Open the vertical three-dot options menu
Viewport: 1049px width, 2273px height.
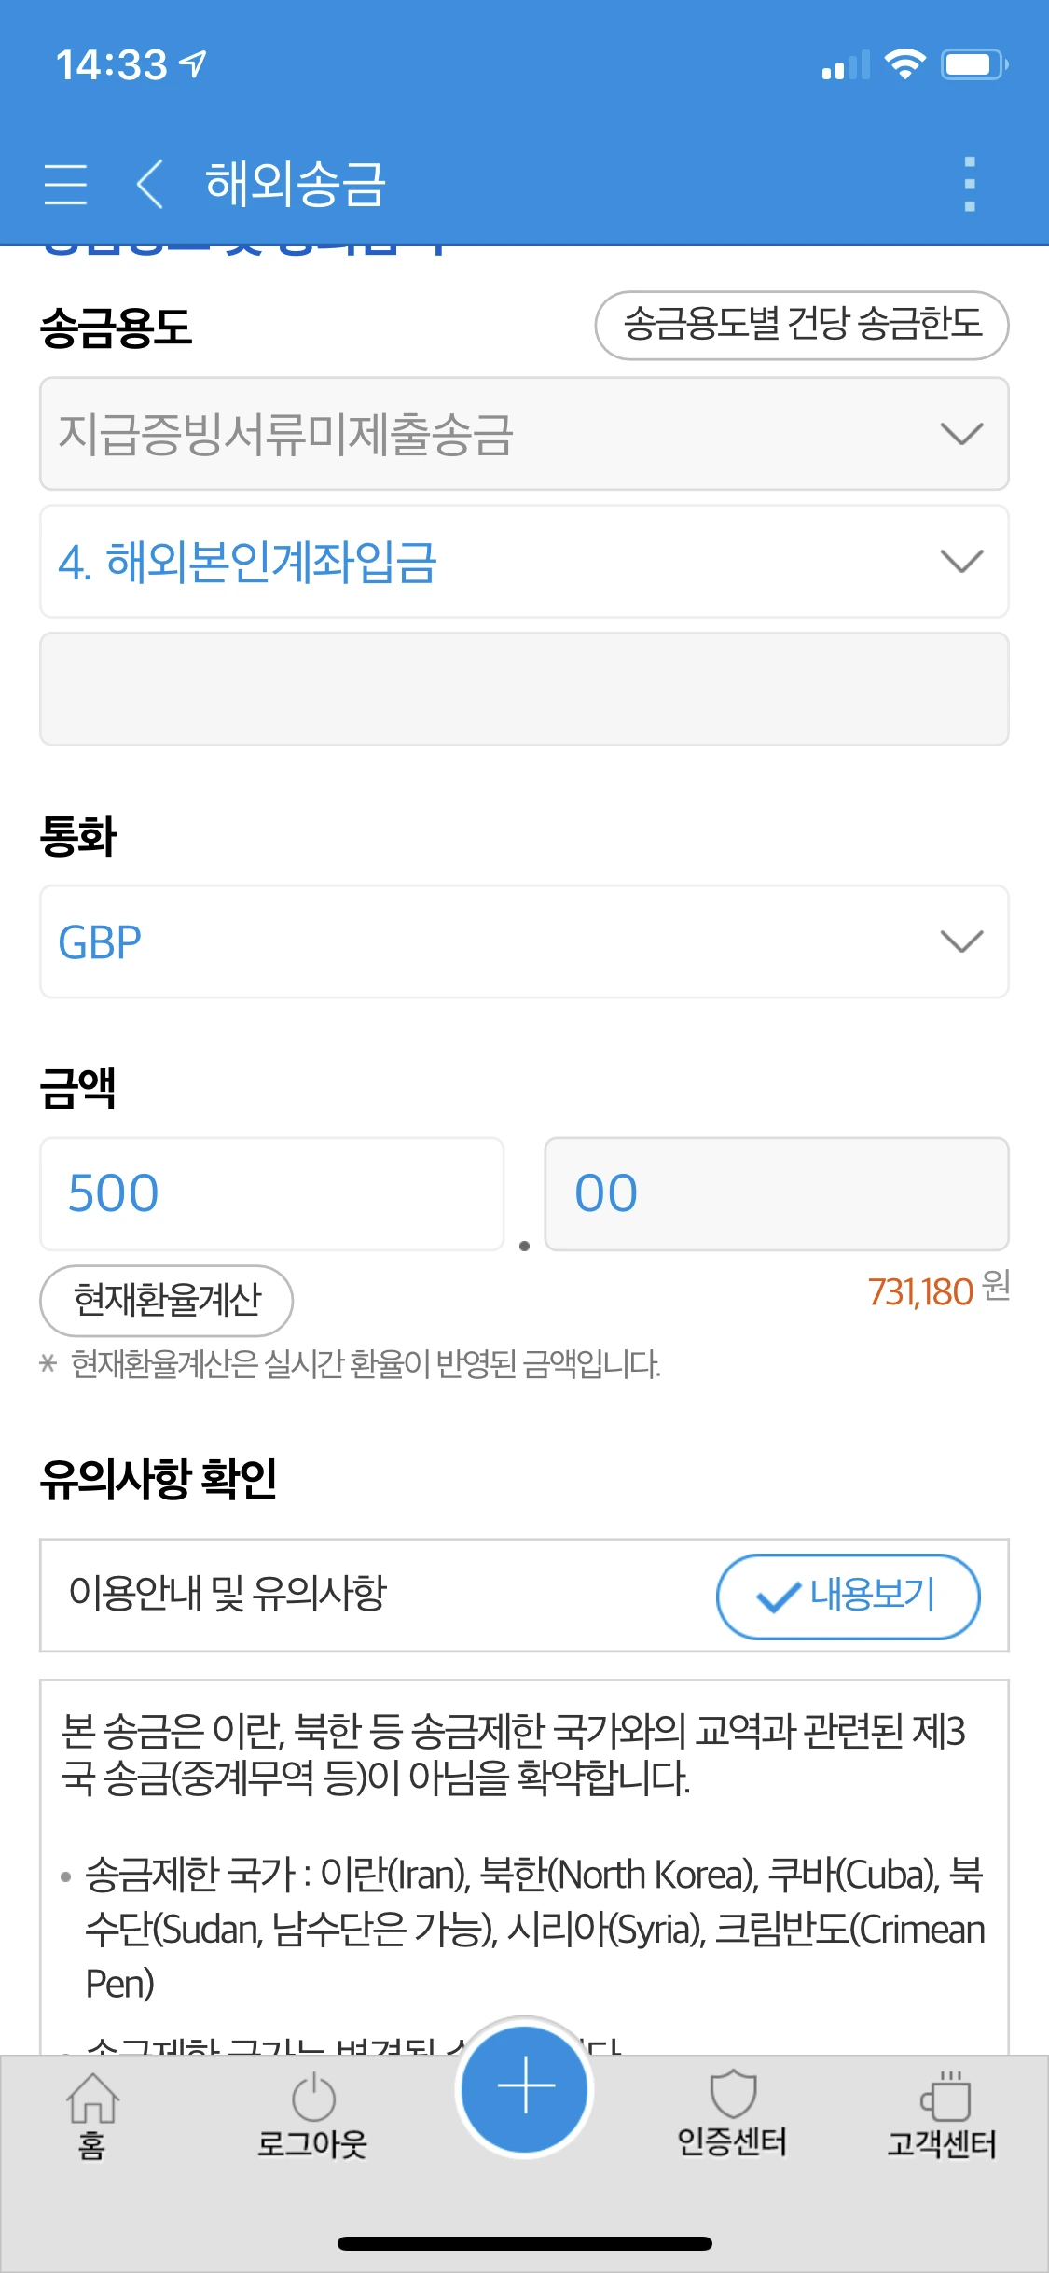click(x=970, y=184)
